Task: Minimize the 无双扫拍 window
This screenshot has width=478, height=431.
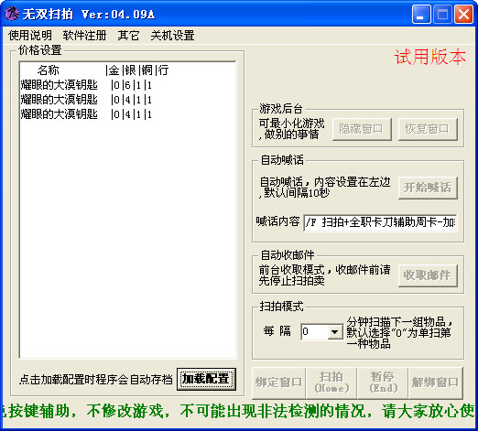Action: (421, 14)
